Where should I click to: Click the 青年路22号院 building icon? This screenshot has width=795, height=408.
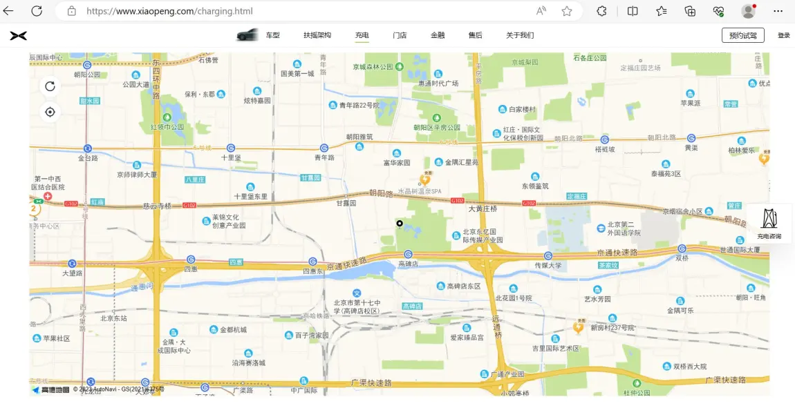point(333,105)
